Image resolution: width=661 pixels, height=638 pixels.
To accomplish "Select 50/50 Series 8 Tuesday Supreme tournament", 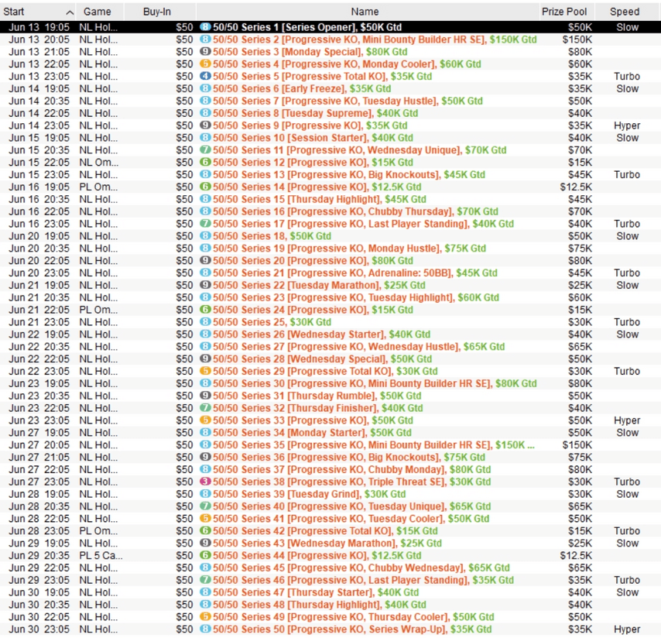I will (330, 113).
